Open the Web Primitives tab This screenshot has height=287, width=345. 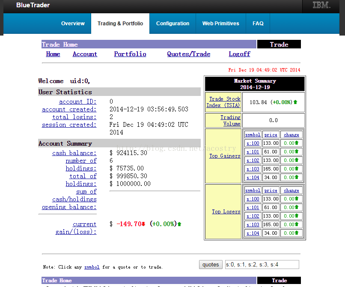[220, 24]
